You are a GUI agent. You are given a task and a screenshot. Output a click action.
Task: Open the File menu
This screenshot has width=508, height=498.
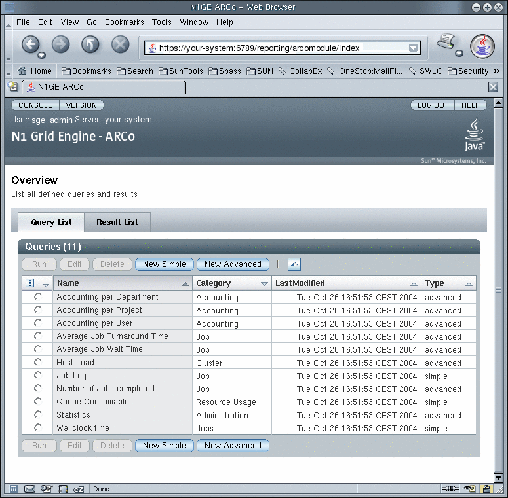[23, 22]
